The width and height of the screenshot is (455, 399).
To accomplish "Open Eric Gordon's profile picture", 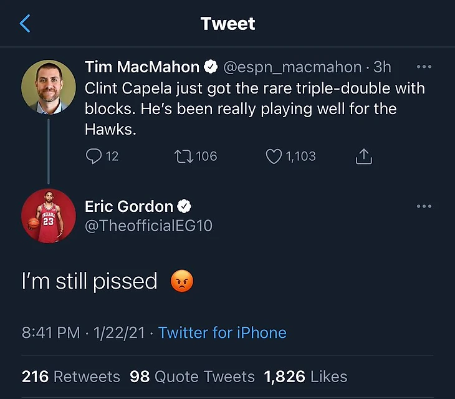I will pos(49,216).
